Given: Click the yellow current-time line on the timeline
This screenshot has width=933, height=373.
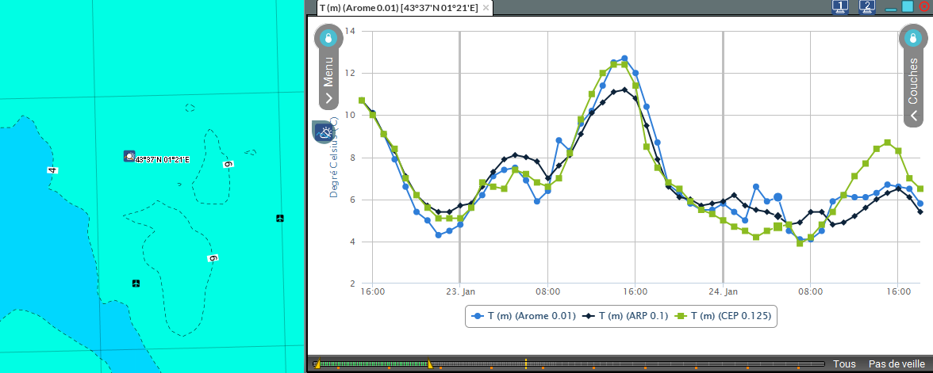Looking at the screenshot, I should pos(525,363).
